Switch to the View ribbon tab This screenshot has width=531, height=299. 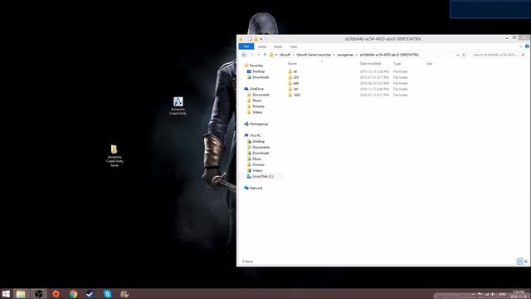point(294,47)
